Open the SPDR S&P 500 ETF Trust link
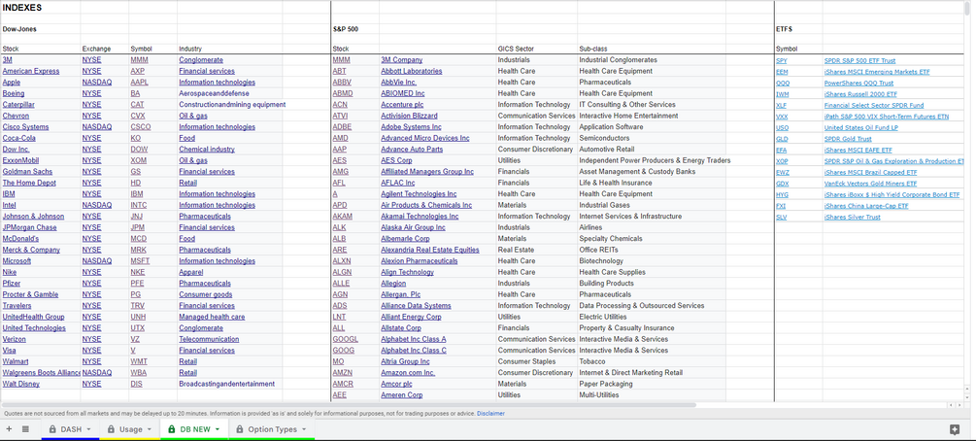 (860, 61)
